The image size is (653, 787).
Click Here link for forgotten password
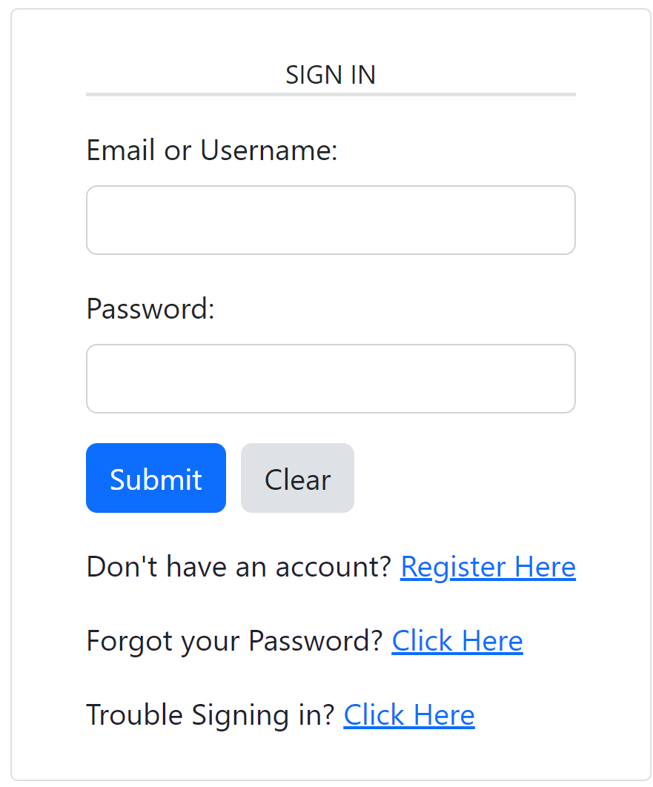[457, 641]
